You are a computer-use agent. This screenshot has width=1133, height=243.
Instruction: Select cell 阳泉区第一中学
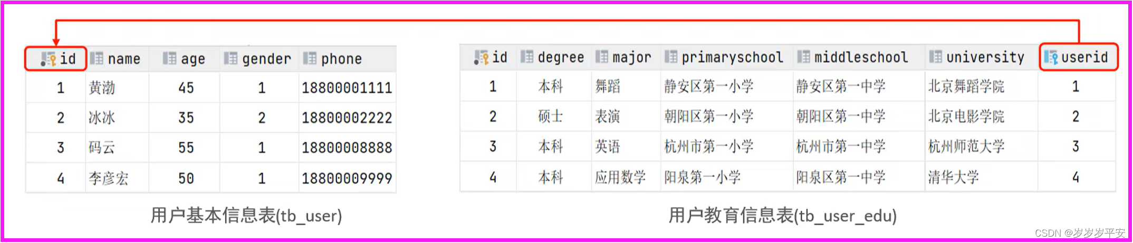coord(841,177)
